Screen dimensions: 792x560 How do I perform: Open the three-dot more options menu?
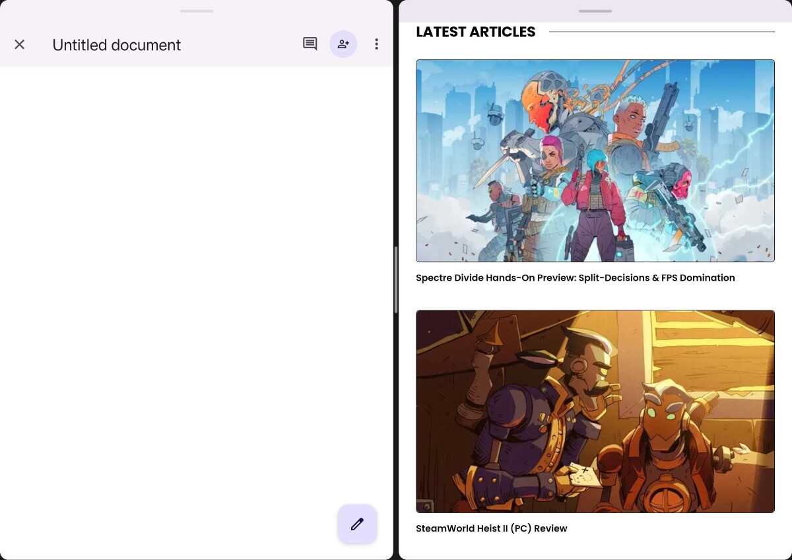point(376,44)
